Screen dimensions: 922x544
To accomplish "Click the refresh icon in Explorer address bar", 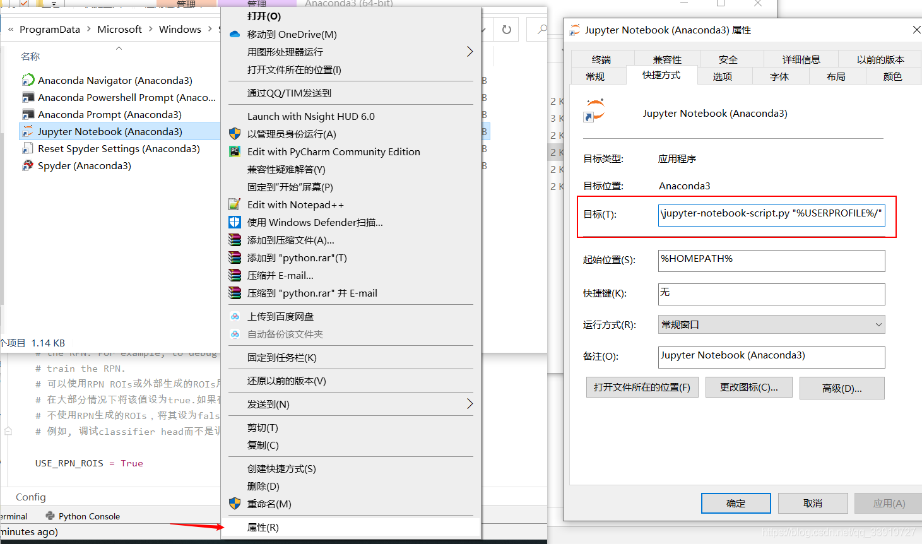I will pyautogui.click(x=507, y=29).
